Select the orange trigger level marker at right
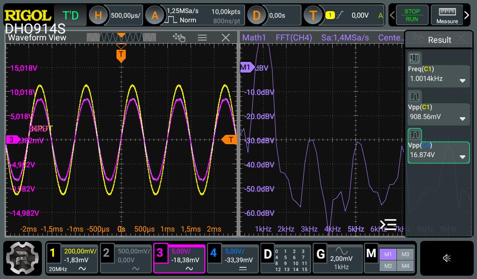 click(x=229, y=139)
